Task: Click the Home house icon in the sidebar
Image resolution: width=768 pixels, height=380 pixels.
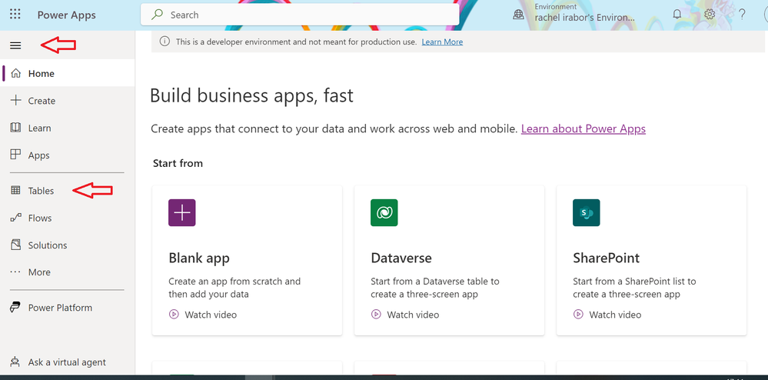Action: coord(15,74)
